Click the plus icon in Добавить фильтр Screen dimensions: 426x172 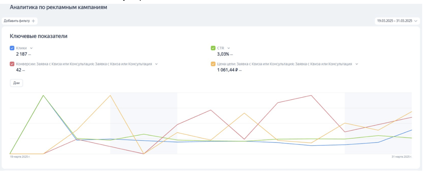33,21
